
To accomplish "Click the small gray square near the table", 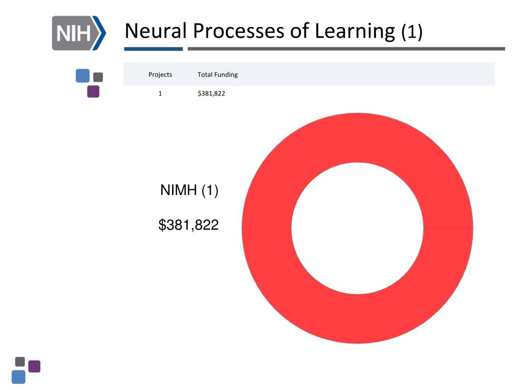I will [98, 77].
